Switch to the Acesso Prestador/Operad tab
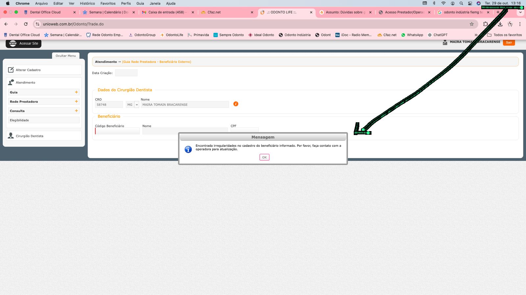 [x=404, y=12]
